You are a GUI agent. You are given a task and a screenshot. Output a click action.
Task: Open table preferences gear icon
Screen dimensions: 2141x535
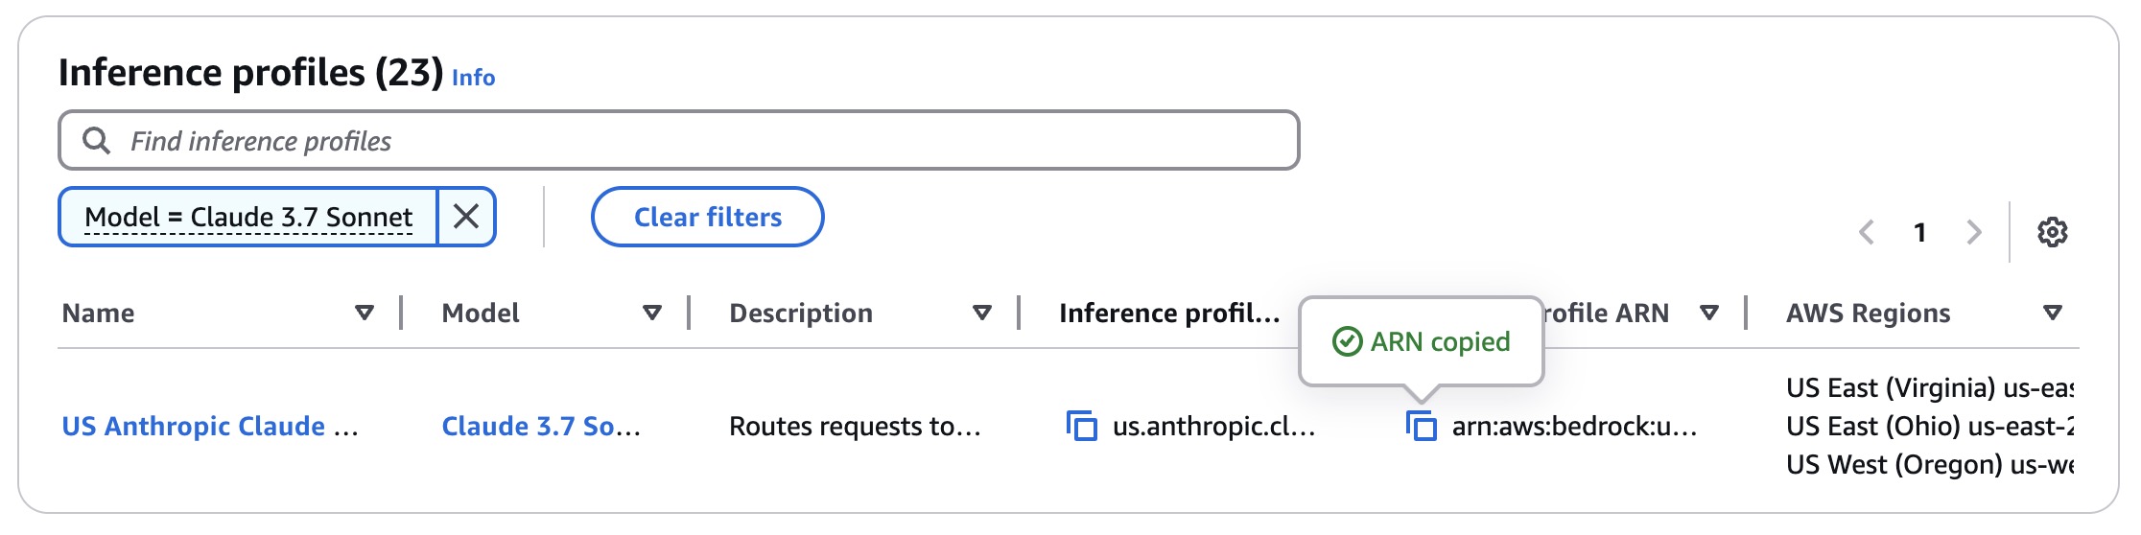2052,232
